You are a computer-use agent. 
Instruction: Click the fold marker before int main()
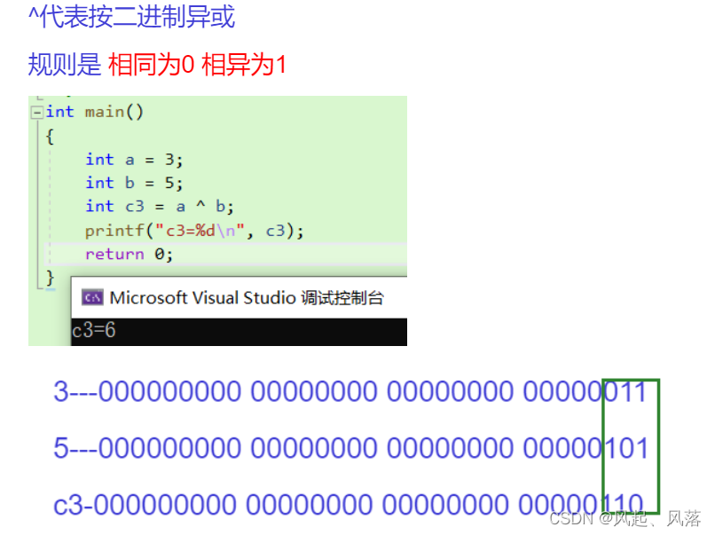click(x=35, y=111)
